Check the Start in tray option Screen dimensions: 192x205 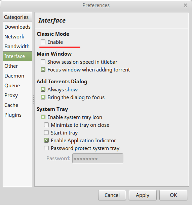(46, 133)
